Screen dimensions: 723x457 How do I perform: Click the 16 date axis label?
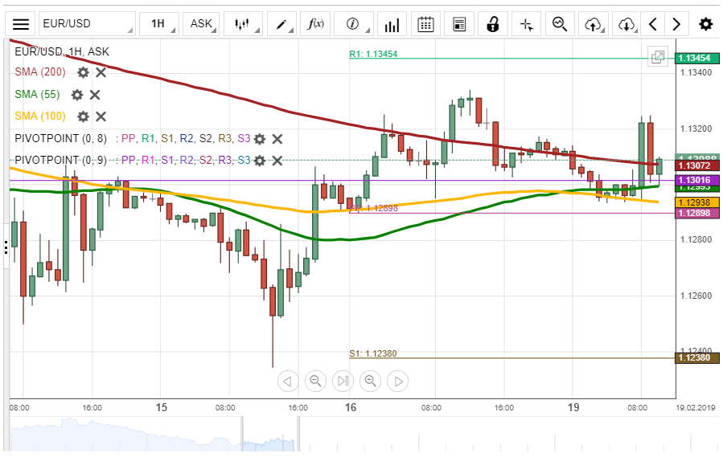pyautogui.click(x=351, y=408)
